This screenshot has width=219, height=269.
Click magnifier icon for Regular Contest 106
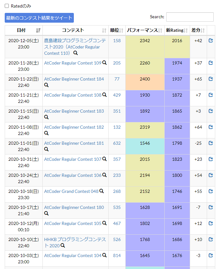click(104, 175)
